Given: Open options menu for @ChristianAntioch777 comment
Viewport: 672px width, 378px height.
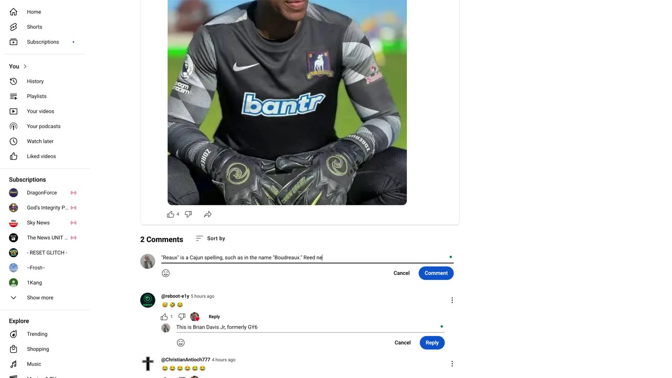Looking at the screenshot, I should [452, 364].
